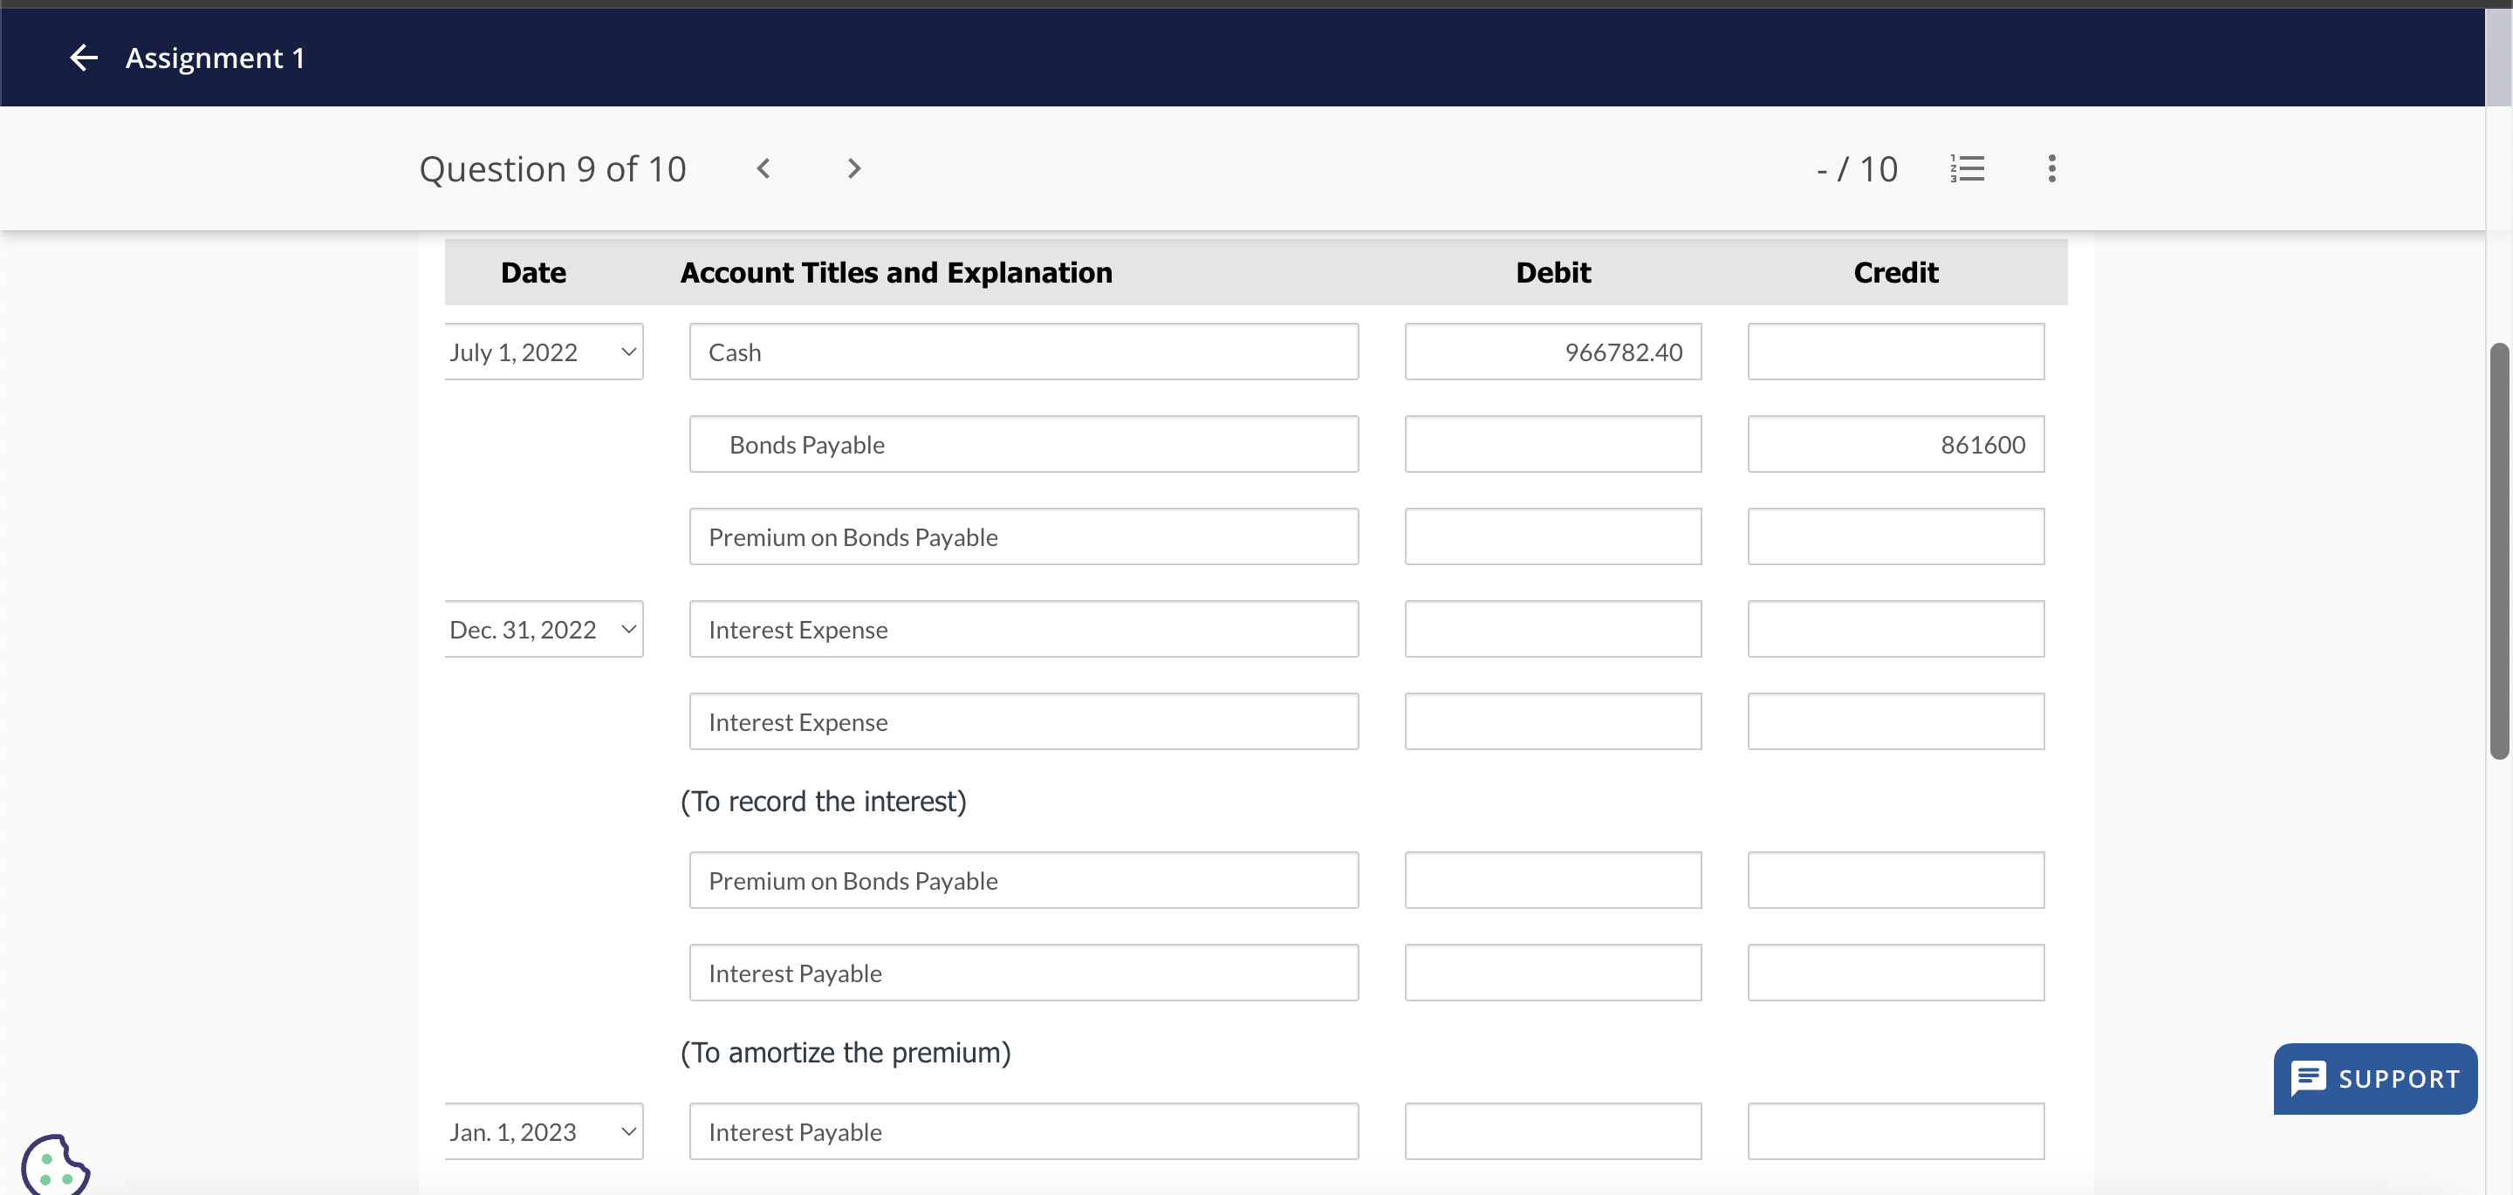Expand the Dec. 31, 2022 date dropdown
This screenshot has width=2513, height=1195.
[544, 629]
